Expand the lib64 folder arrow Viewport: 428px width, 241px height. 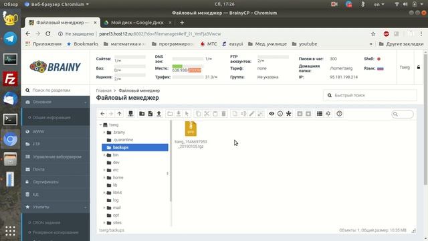[x=104, y=193]
